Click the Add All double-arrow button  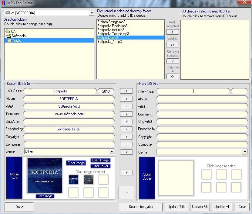click(x=173, y=45)
